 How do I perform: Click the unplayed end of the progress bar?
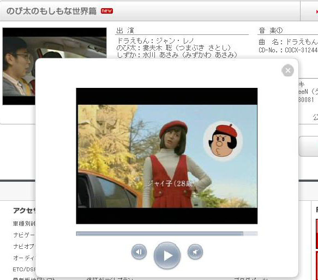point(250,234)
